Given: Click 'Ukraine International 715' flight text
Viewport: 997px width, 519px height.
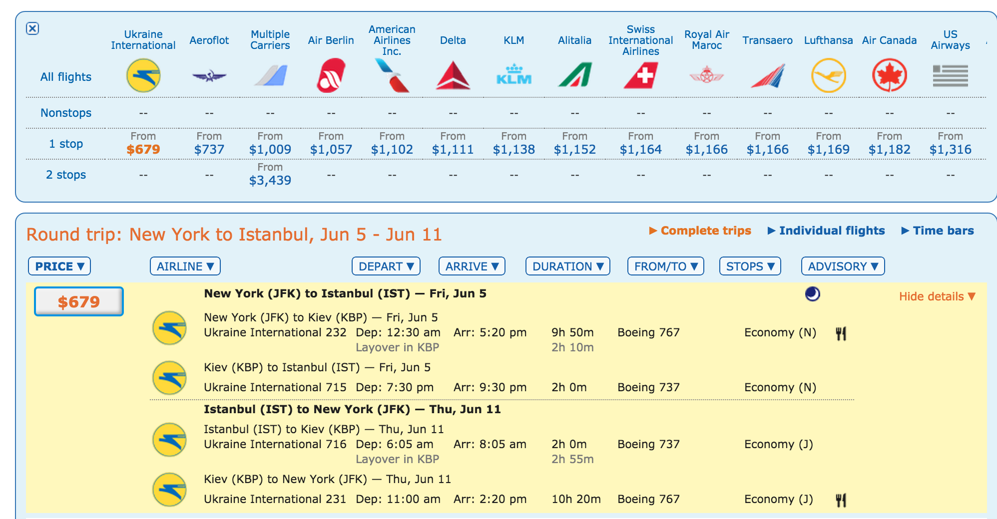Looking at the screenshot, I should point(275,387).
